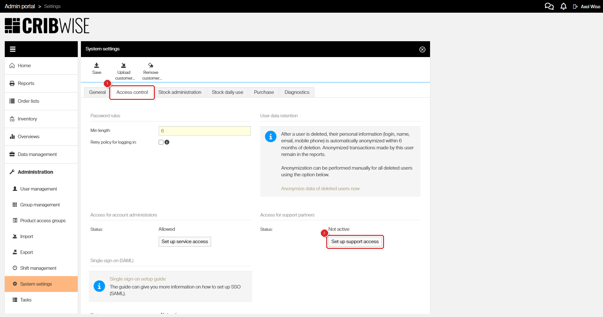Image resolution: width=603 pixels, height=317 pixels.
Task: Open Single sign-on setup guide link
Action: pos(138,279)
